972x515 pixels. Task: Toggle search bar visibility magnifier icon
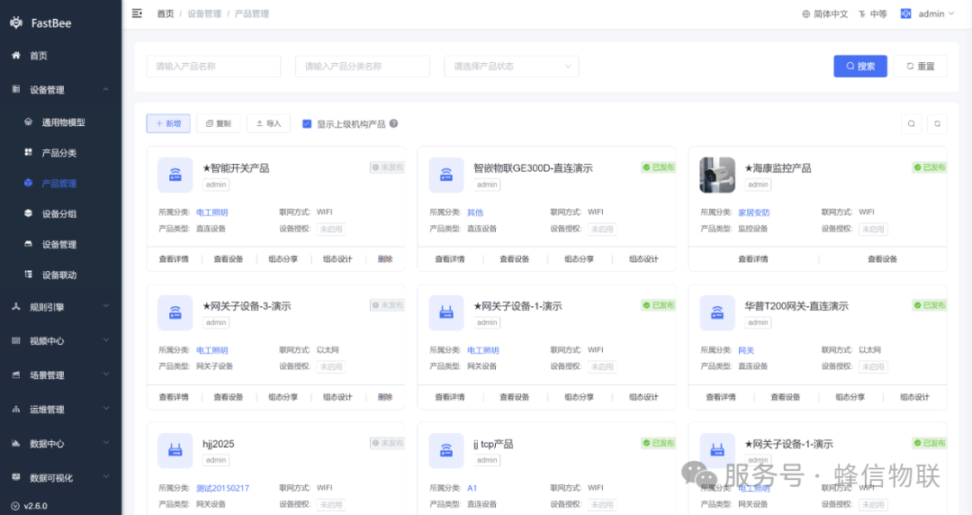pyautogui.click(x=911, y=123)
